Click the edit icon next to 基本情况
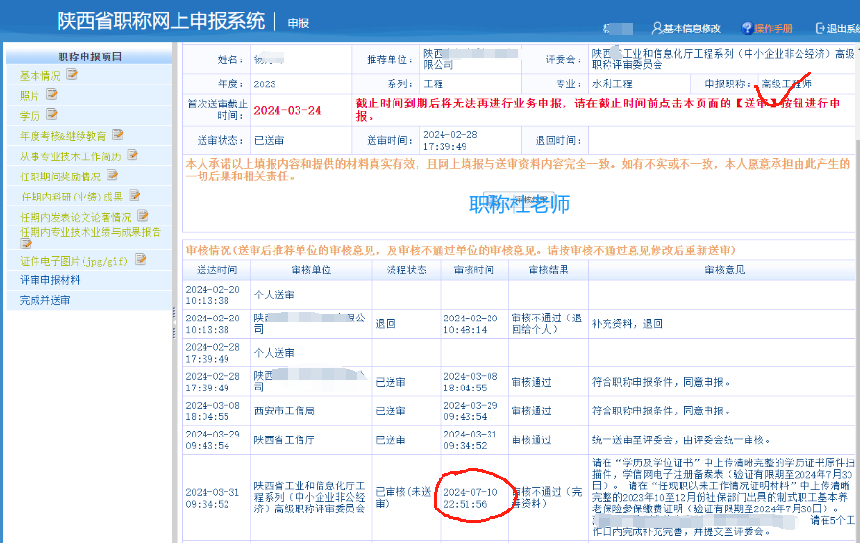Screen dimensions: 860x543 click(x=72, y=75)
